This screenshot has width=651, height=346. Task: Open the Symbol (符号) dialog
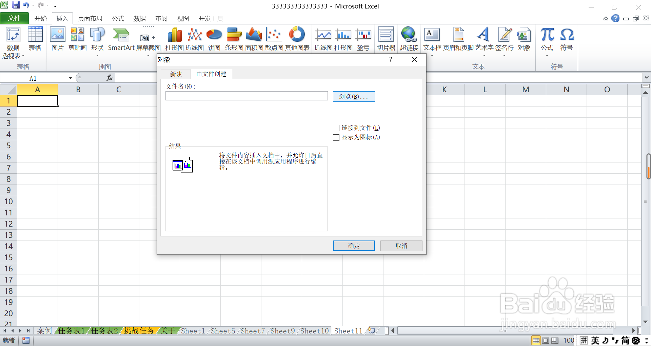tap(567, 39)
